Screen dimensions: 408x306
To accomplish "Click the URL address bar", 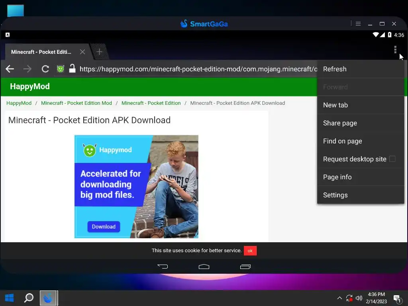I will pyautogui.click(x=198, y=69).
